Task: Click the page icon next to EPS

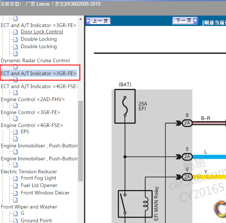Action: 15,132
